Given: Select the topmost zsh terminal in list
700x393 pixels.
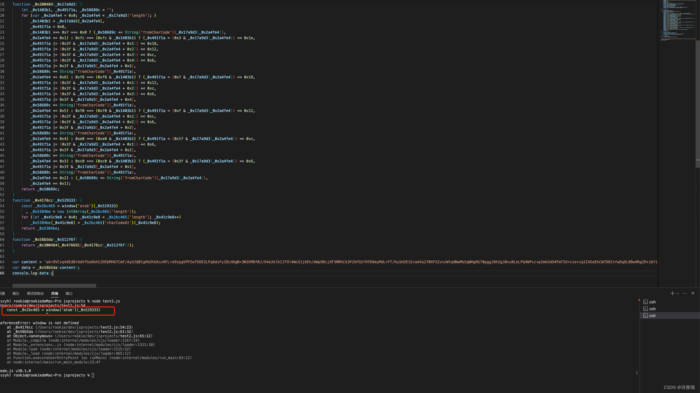Looking at the screenshot, I should 670,302.
